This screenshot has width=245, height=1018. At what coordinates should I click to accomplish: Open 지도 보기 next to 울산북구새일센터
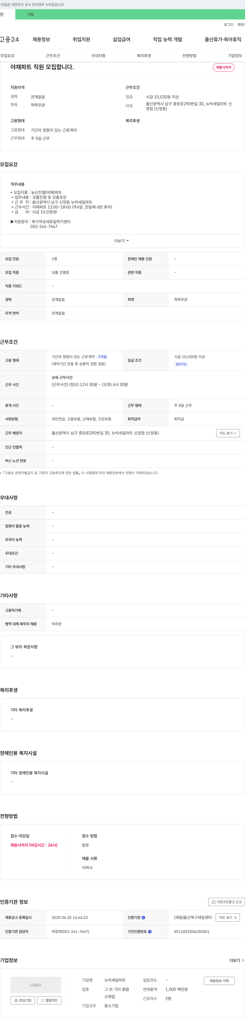[x=228, y=918]
